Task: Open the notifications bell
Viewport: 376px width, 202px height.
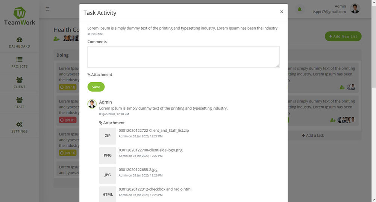Action: pos(300,9)
